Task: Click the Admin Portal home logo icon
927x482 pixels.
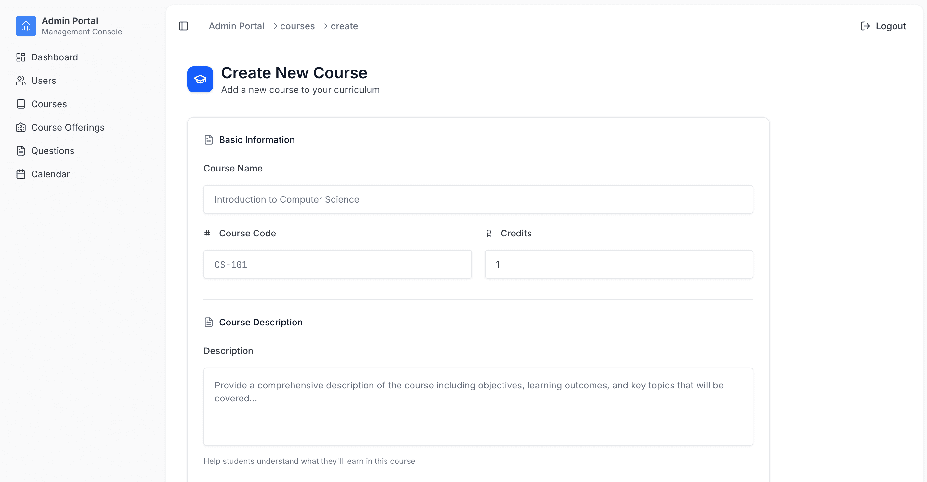Action: (26, 26)
